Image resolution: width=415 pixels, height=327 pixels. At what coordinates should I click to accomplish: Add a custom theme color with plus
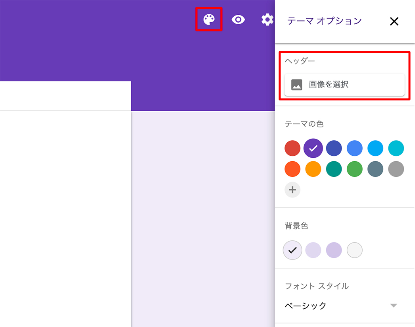tap(292, 190)
